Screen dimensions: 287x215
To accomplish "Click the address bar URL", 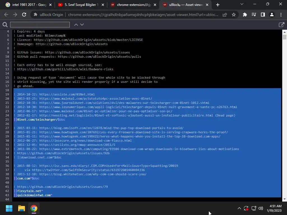I will coord(143,15).
